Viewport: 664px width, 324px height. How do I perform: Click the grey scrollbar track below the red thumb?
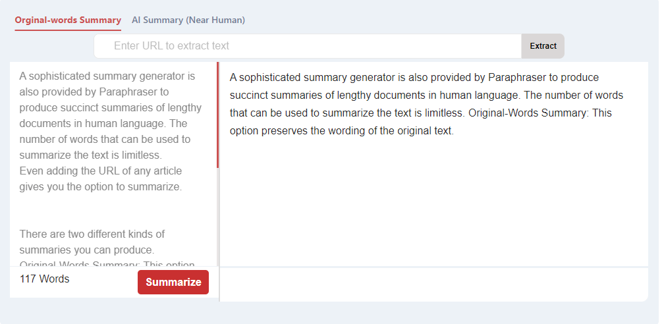pyautogui.click(x=217, y=217)
